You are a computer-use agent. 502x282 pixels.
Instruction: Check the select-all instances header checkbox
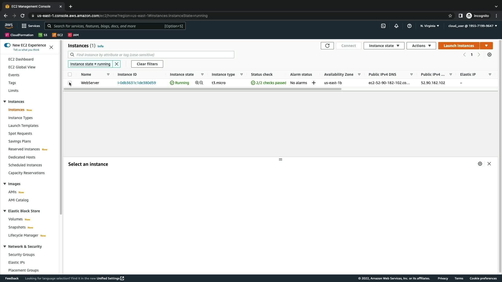[70, 74]
